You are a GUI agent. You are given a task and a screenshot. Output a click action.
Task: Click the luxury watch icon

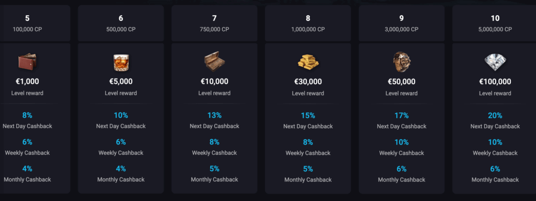coord(401,62)
